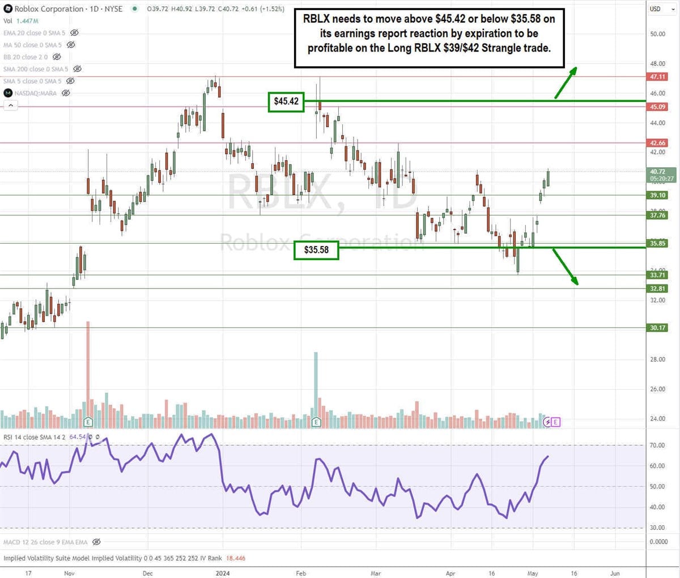Click the Roblox Corporation symbol title

tap(49, 8)
